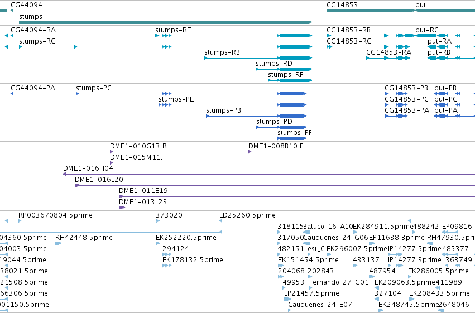Select the CG14853-PA protein label
This screenshot has height=313, width=475.
tap(407, 110)
